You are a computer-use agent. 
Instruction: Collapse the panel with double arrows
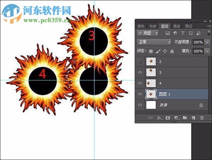coord(205,21)
